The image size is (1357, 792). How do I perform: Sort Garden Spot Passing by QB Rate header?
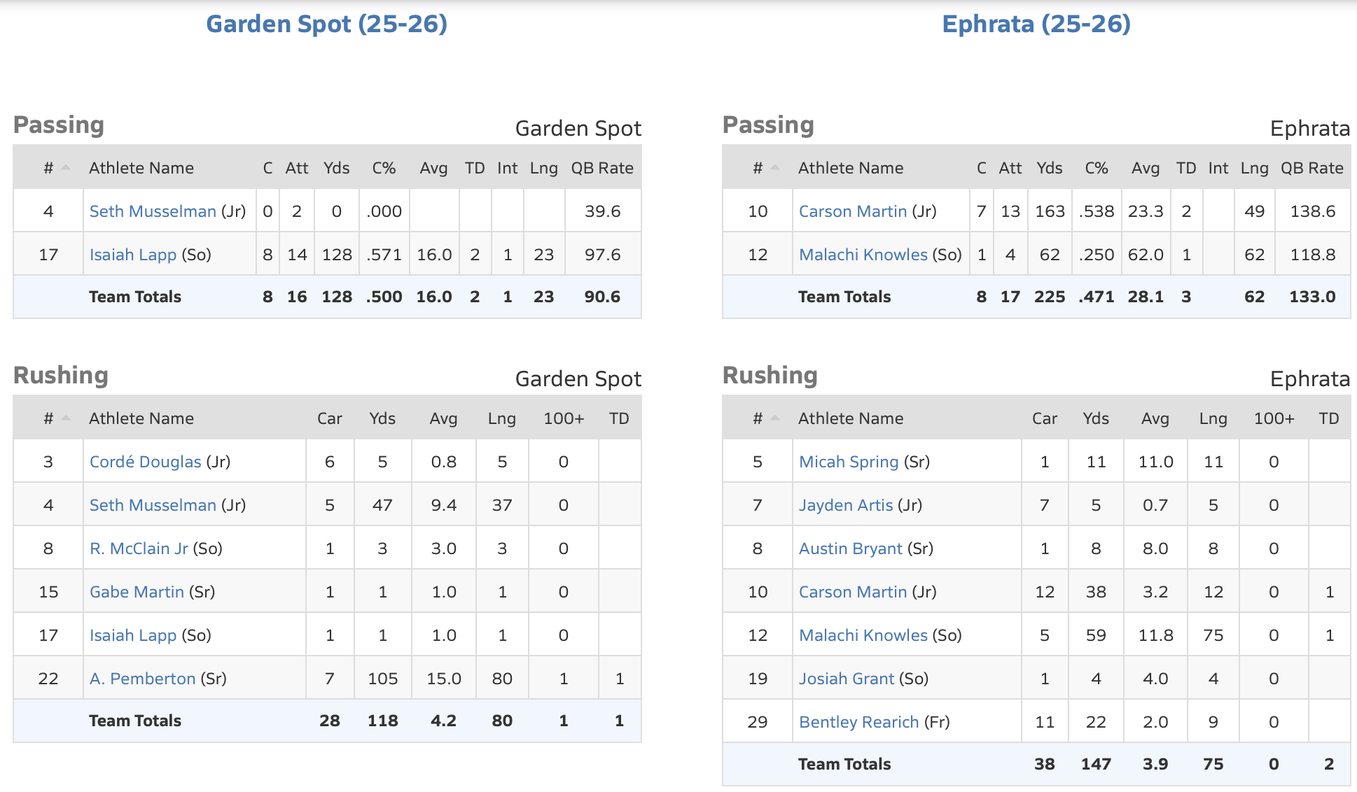[602, 168]
